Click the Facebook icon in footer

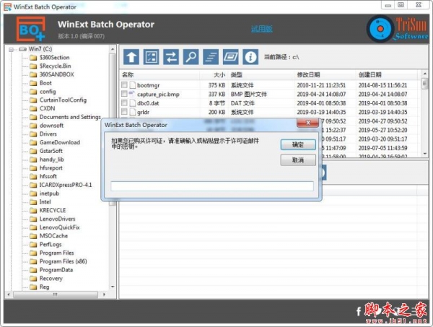(359, 312)
